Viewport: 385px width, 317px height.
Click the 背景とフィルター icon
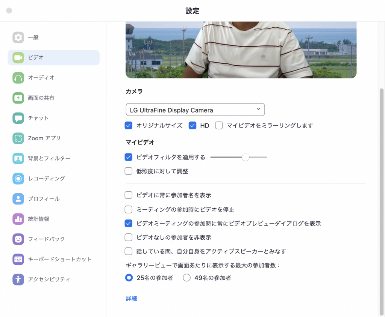(x=18, y=158)
